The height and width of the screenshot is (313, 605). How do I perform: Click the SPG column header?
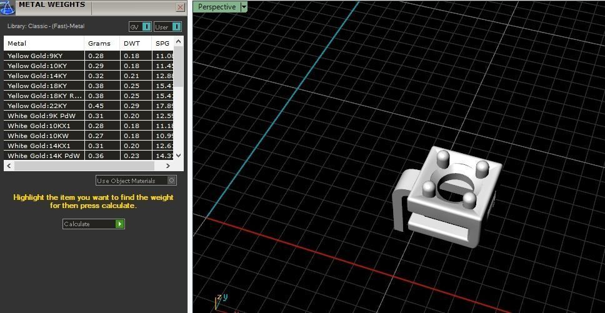click(x=162, y=43)
